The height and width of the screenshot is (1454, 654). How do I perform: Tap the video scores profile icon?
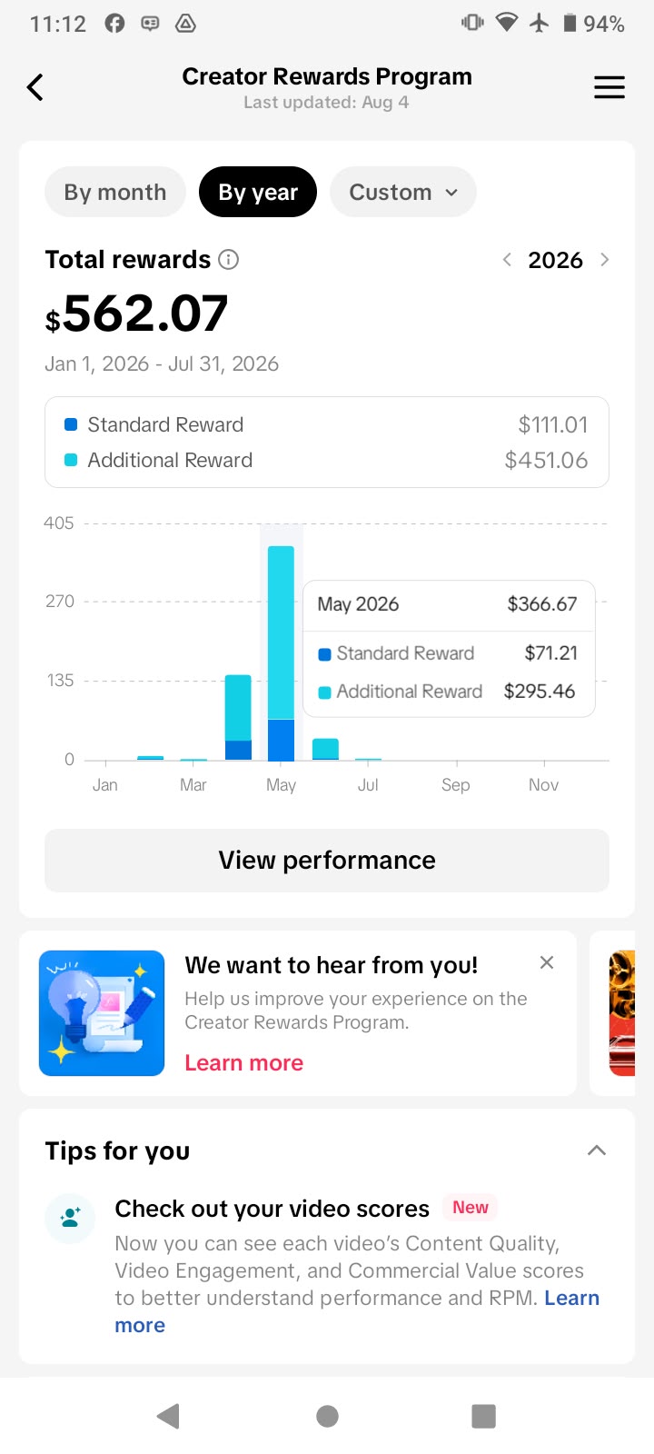70,1218
